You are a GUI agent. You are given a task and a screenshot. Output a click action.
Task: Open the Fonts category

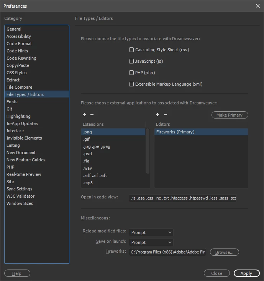37,102
